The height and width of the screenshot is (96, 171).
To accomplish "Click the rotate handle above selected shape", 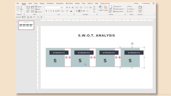I will pos(132,43).
